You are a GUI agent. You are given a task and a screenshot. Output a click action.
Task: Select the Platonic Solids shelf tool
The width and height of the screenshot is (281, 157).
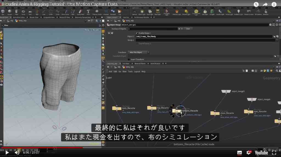click(x=97, y=12)
